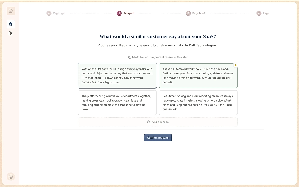Open the Home screen from the sidebar
This screenshot has width=299, height=187.
[x=11, y=11]
